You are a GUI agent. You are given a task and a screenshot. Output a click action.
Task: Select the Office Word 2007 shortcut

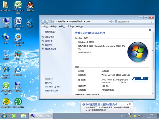(18, 21)
